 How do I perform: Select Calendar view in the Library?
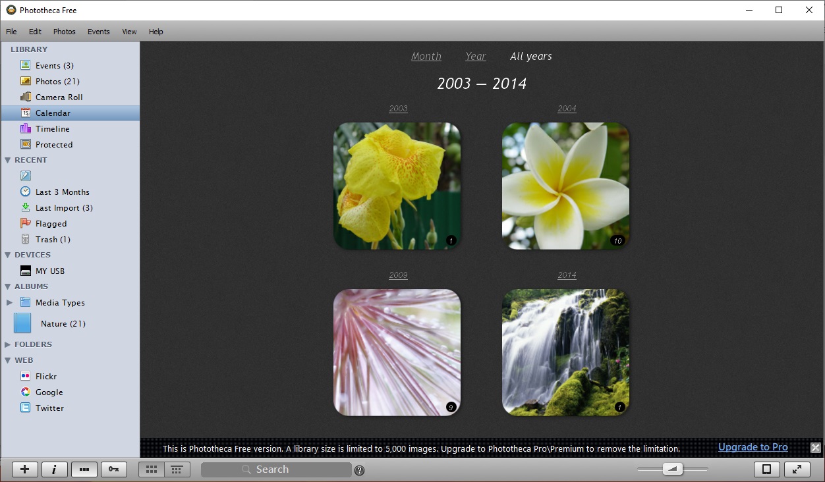click(53, 113)
